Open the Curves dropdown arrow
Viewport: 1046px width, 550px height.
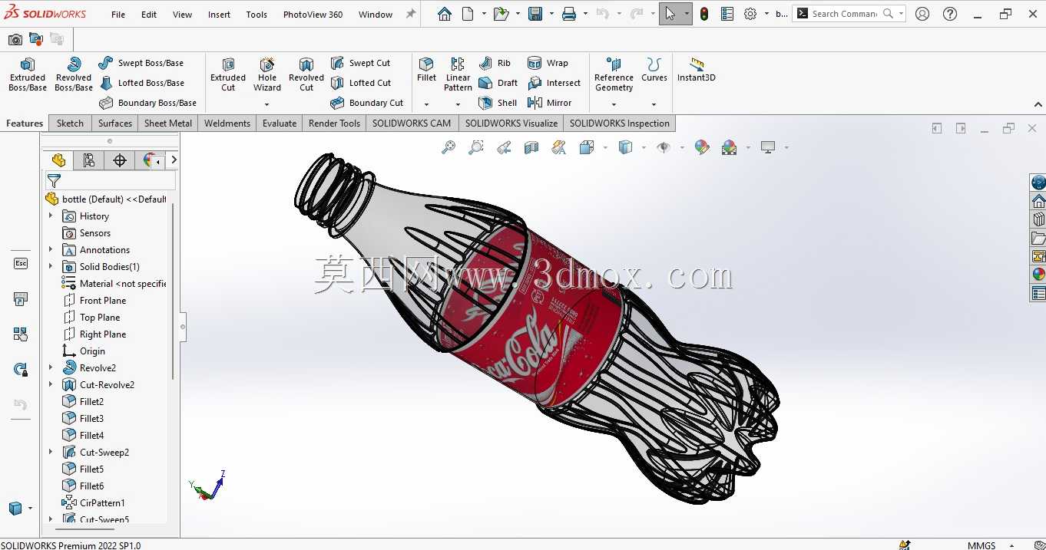point(654,104)
